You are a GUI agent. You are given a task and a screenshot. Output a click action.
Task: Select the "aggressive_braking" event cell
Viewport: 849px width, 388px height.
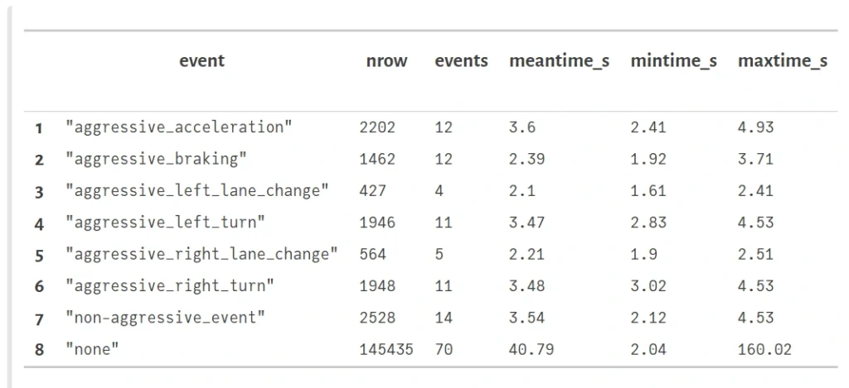[157, 160]
